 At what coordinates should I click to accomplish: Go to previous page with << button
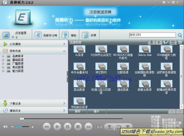(172, 111)
